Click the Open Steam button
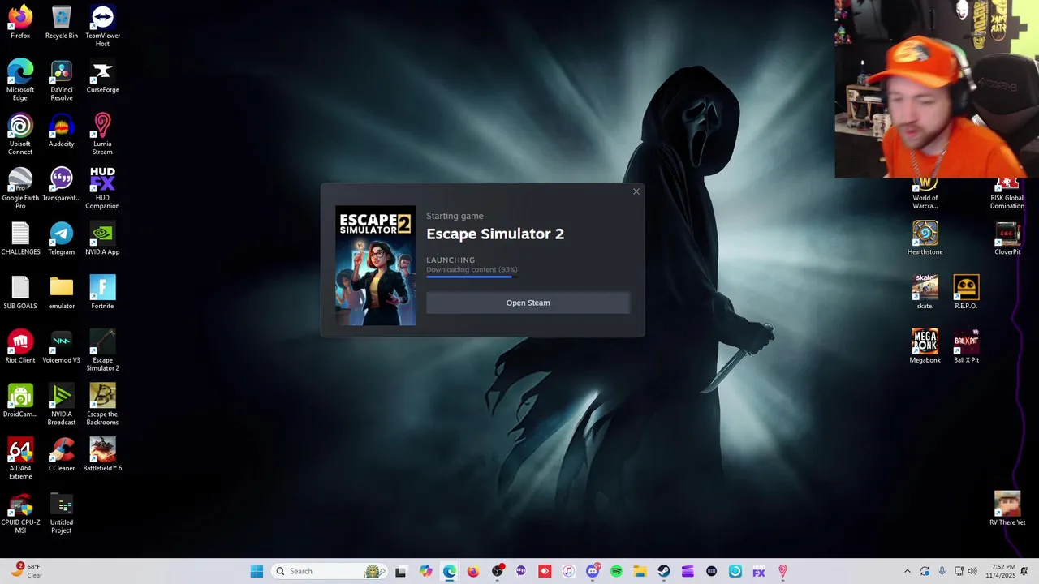The width and height of the screenshot is (1039, 584). click(x=528, y=303)
